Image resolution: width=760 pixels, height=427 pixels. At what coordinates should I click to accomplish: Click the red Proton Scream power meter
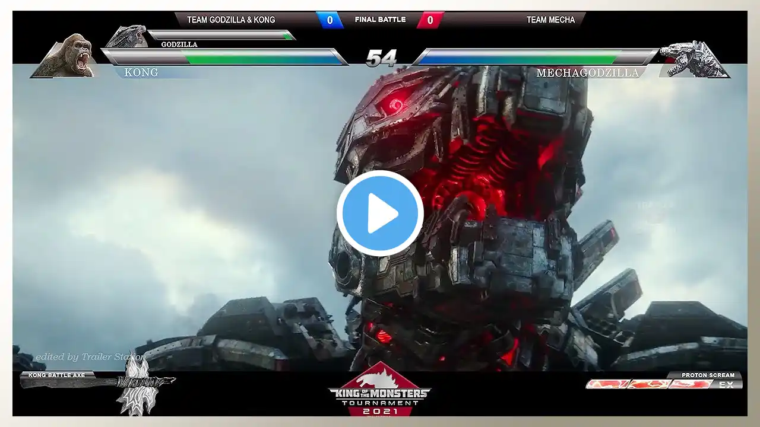[x=648, y=384]
